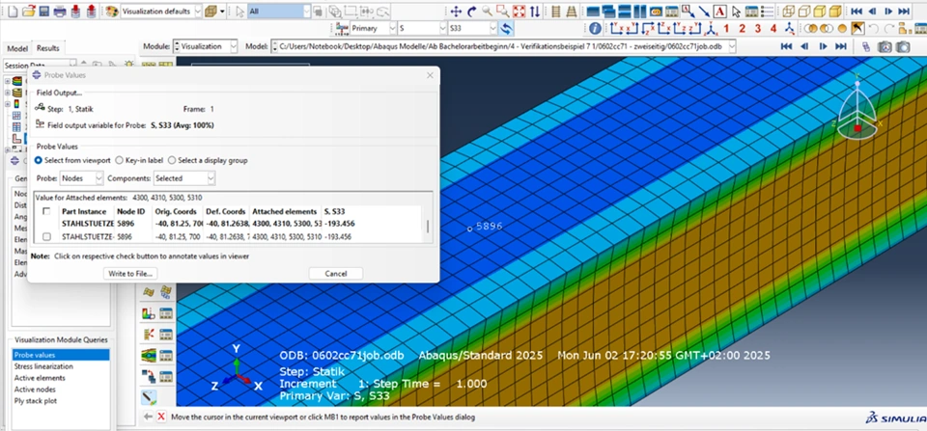
Task: Click the previous-step back arrow in prompt area
Action: (x=149, y=417)
